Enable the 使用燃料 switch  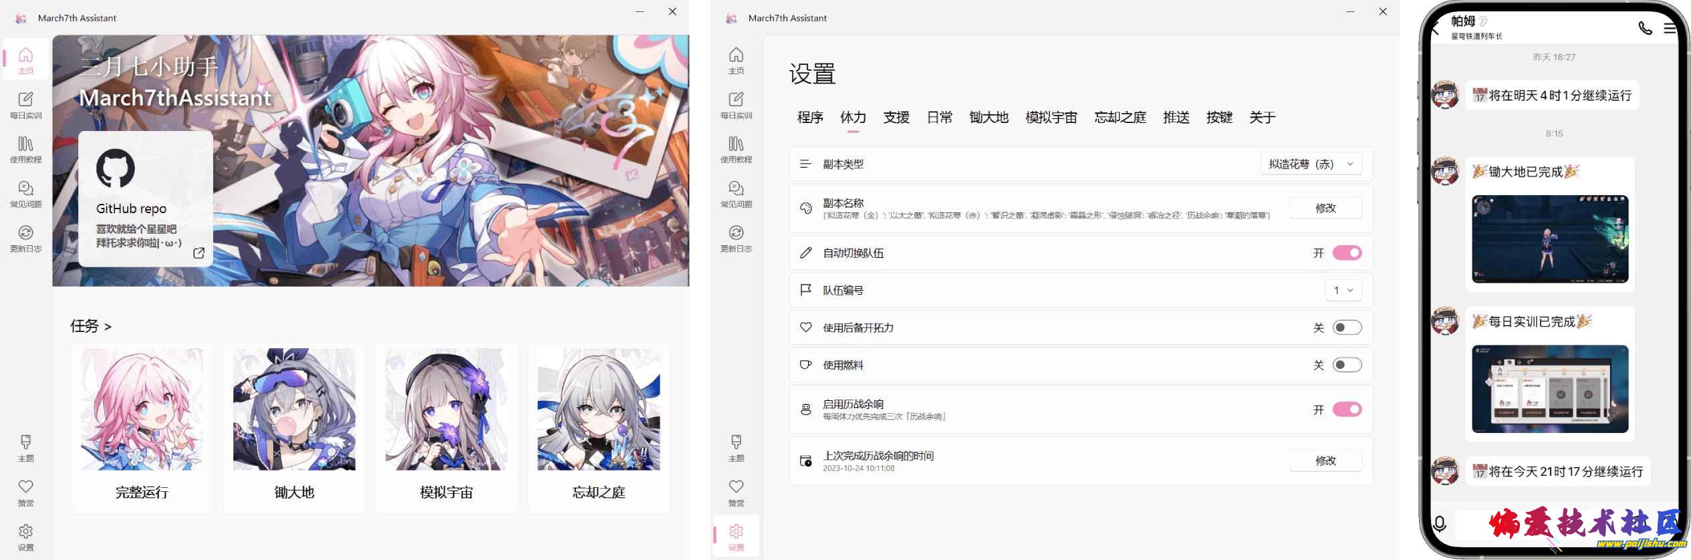[x=1347, y=365]
